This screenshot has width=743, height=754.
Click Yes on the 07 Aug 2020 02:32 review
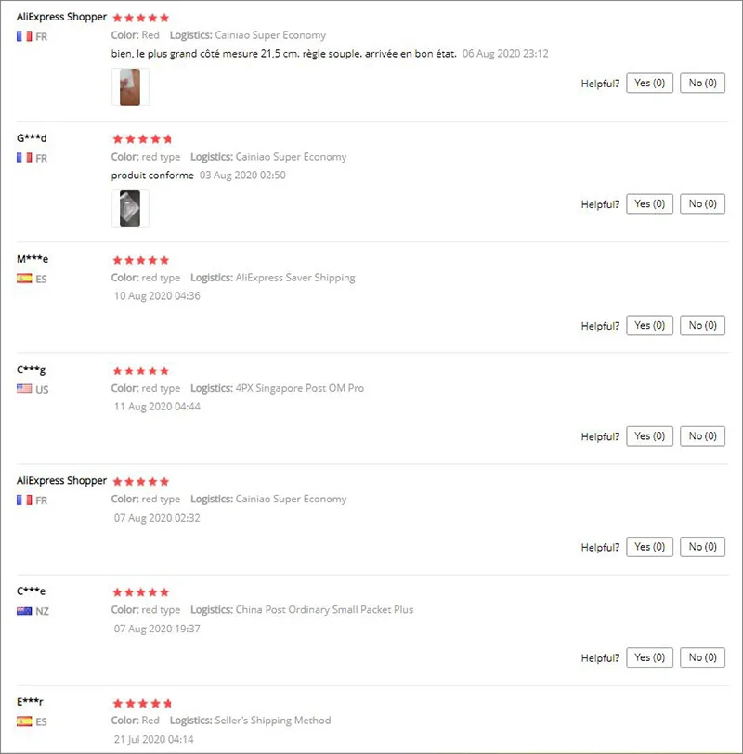[x=649, y=547]
